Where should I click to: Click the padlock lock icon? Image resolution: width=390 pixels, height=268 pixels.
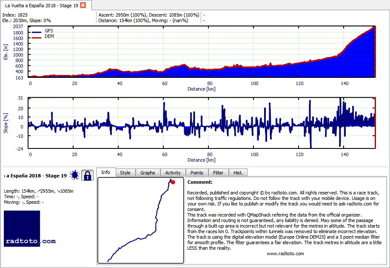[87, 175]
